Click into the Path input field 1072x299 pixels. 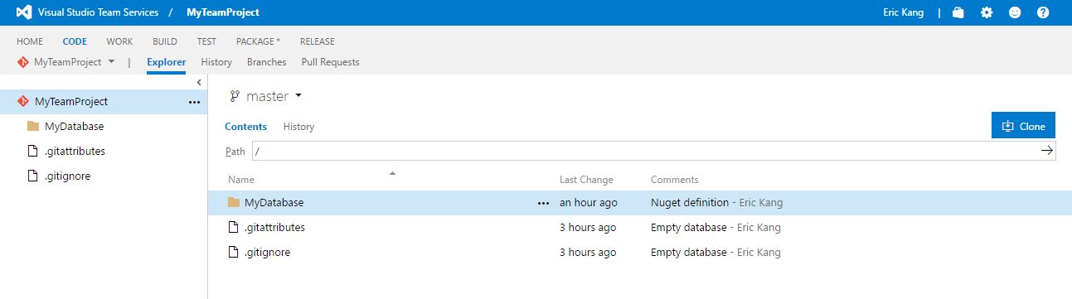(x=647, y=151)
